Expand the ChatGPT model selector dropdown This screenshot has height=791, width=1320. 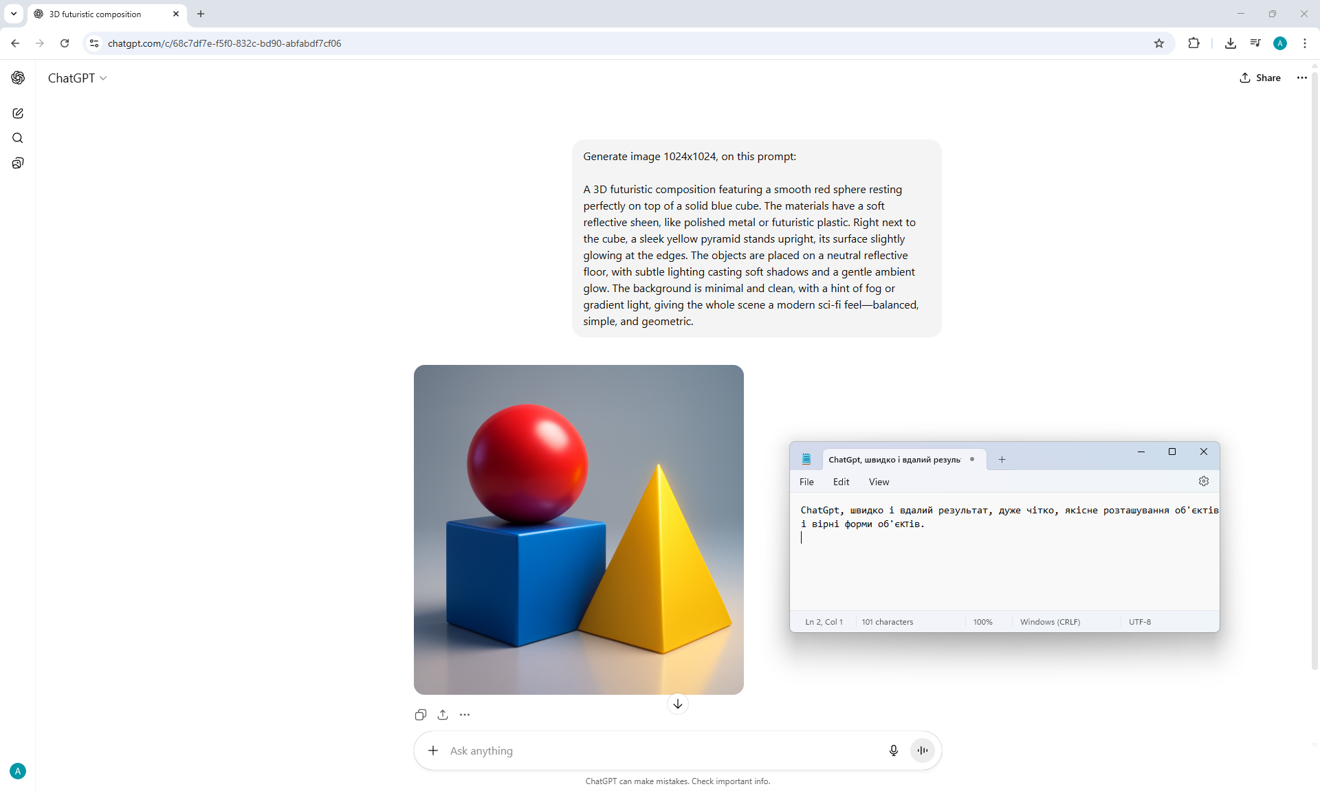(77, 78)
